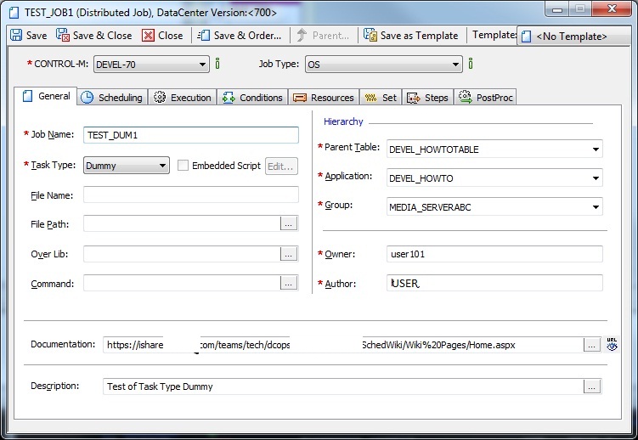Click the File Path input field
Viewport: 638px width, 440px height.
182,223
